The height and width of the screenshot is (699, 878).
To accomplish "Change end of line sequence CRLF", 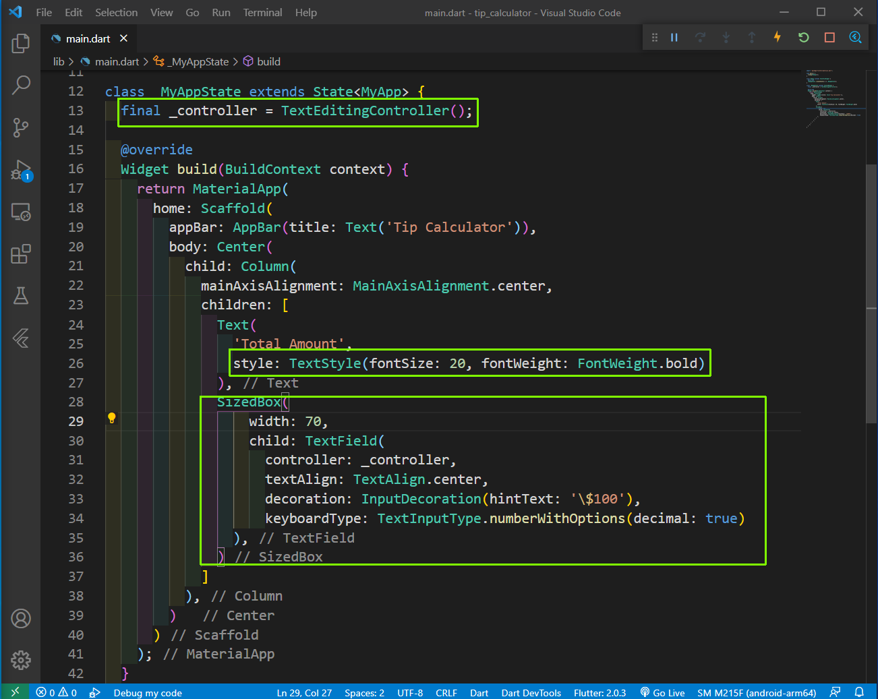I will click(x=446, y=692).
